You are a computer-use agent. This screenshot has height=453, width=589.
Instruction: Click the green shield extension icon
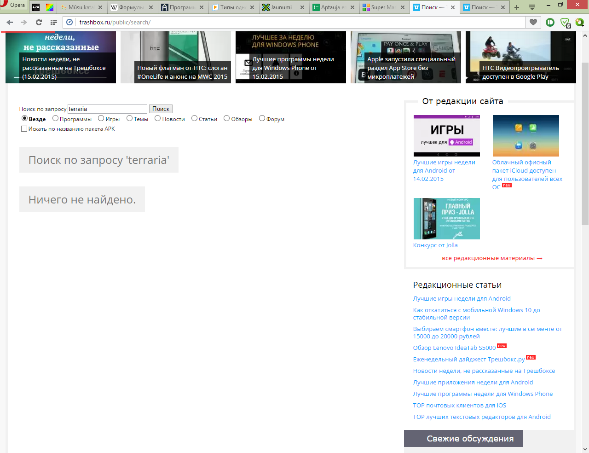click(x=565, y=22)
